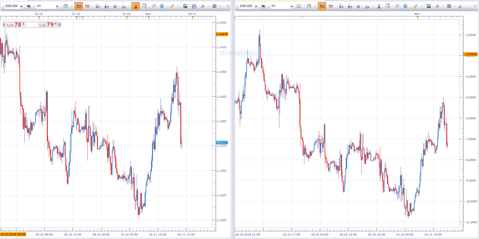The height and width of the screenshot is (239, 479).
Task: Click chart template icon in left chart toolbar
Action: click(x=194, y=6)
